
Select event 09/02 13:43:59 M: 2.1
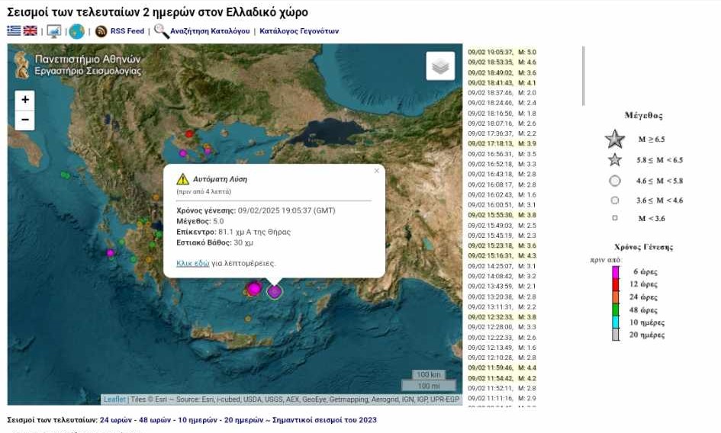(502, 287)
